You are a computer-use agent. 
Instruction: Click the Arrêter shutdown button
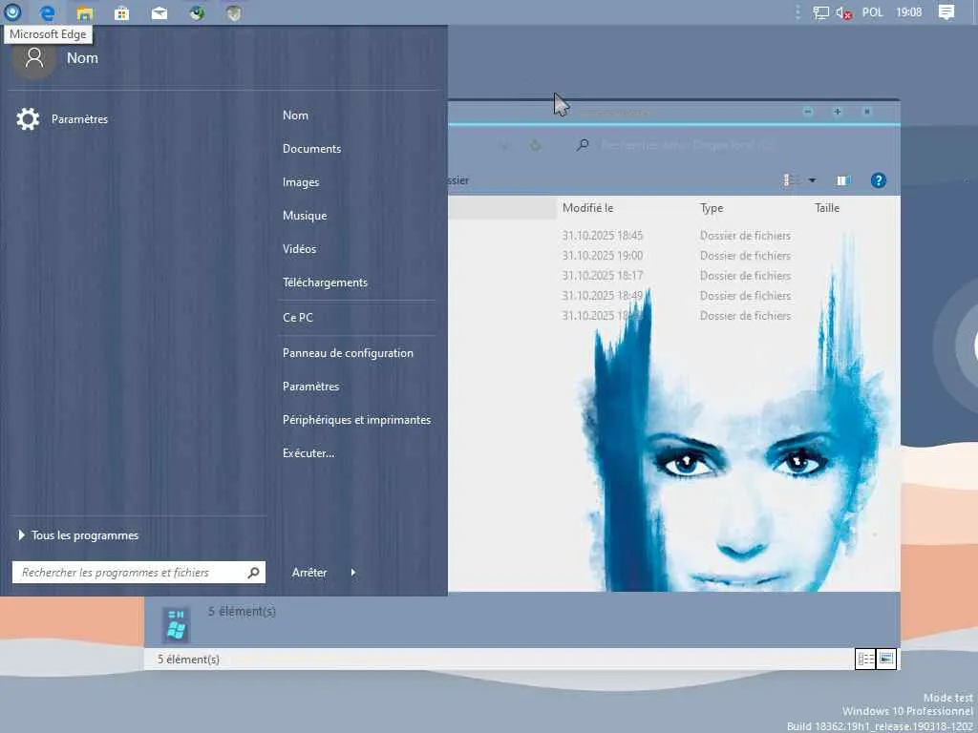tap(309, 573)
